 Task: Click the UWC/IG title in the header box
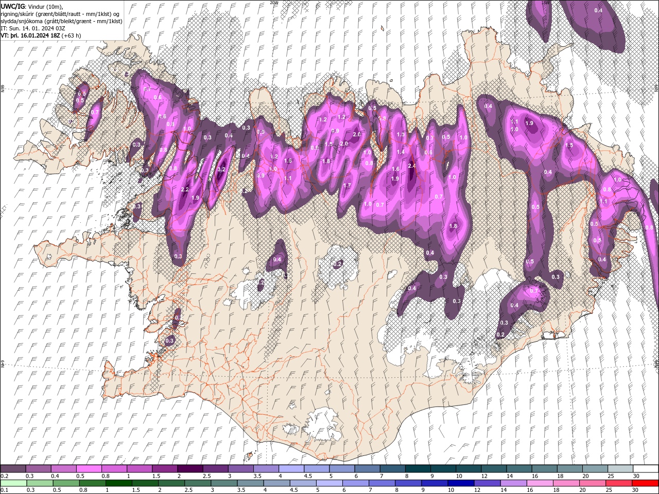tap(12, 6)
